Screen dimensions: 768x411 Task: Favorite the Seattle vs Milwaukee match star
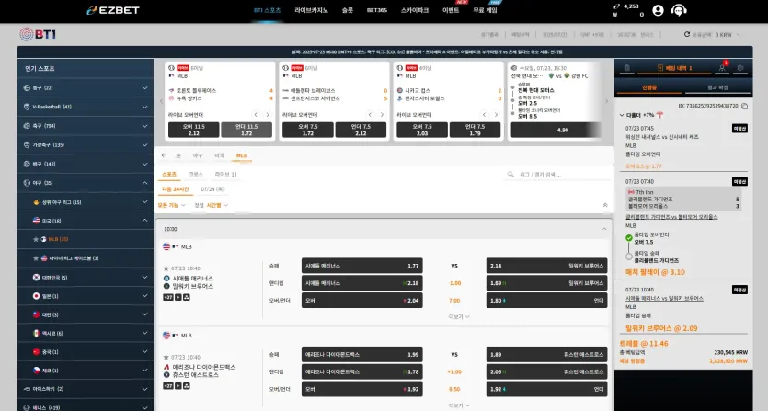click(166, 268)
